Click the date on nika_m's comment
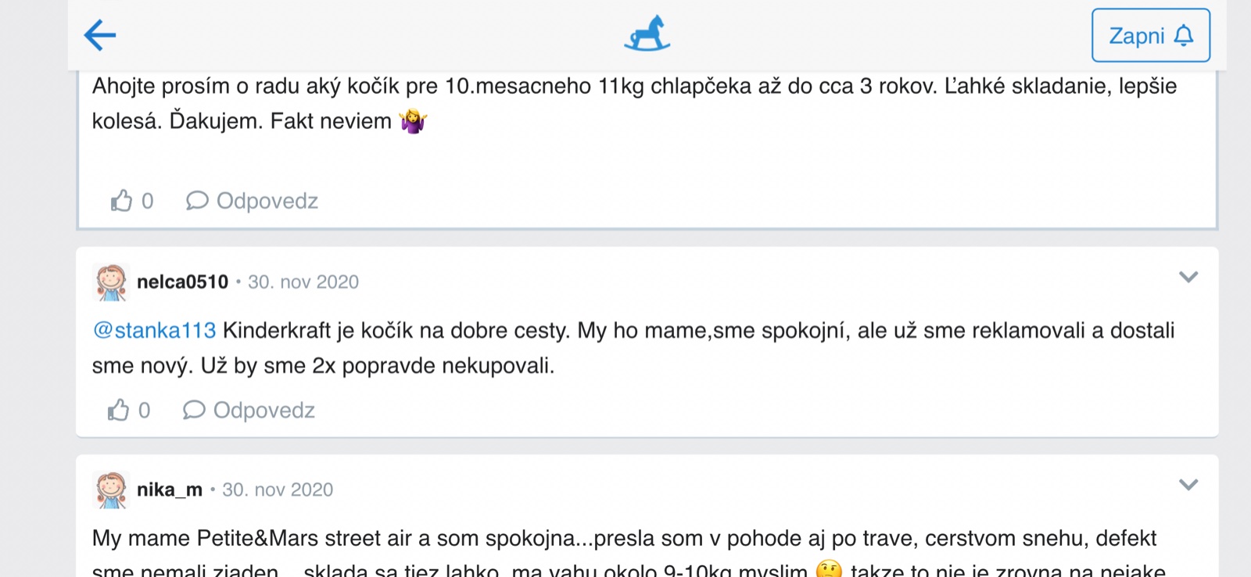1251x577 pixels. click(x=278, y=490)
